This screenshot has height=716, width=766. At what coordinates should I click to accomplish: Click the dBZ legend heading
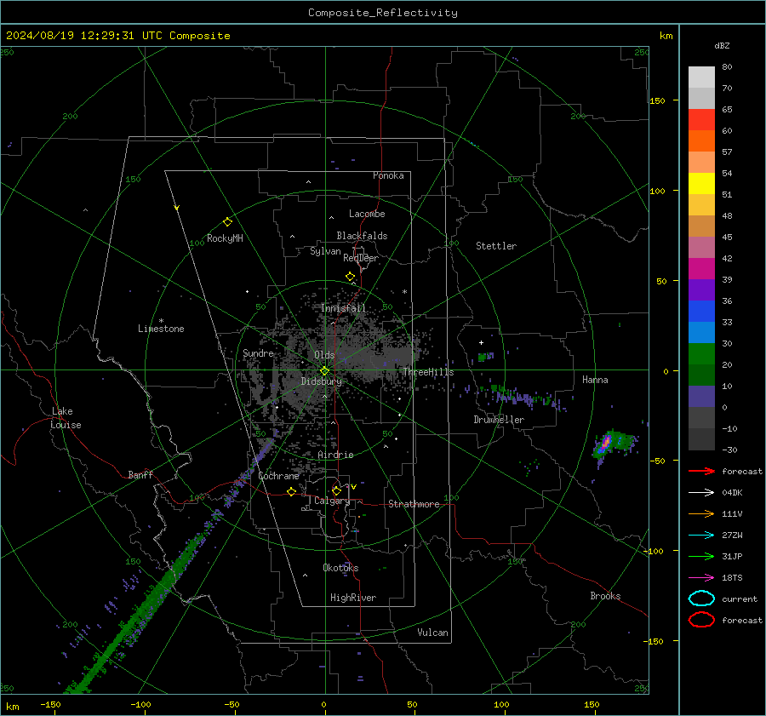pos(722,46)
